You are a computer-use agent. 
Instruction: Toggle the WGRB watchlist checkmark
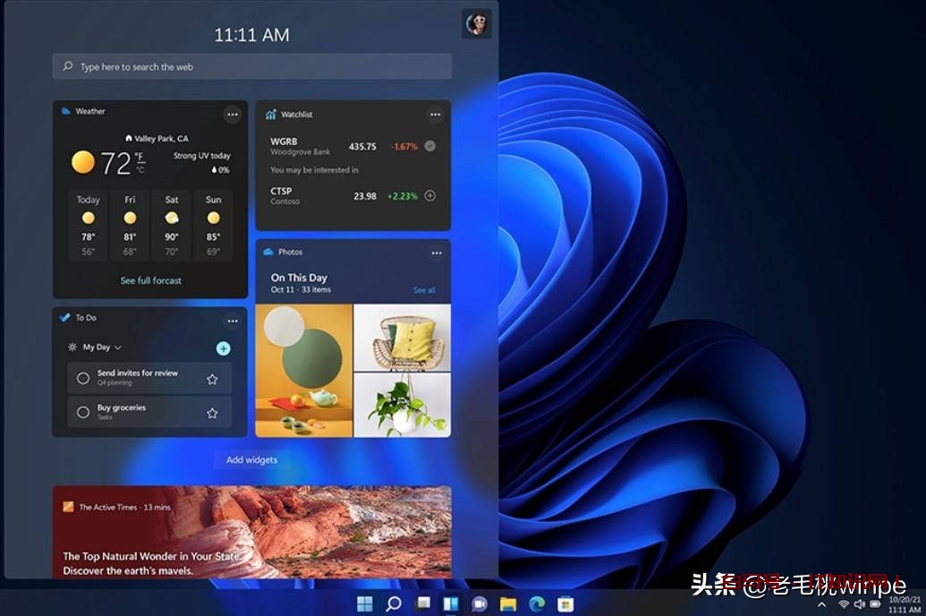pos(430,146)
